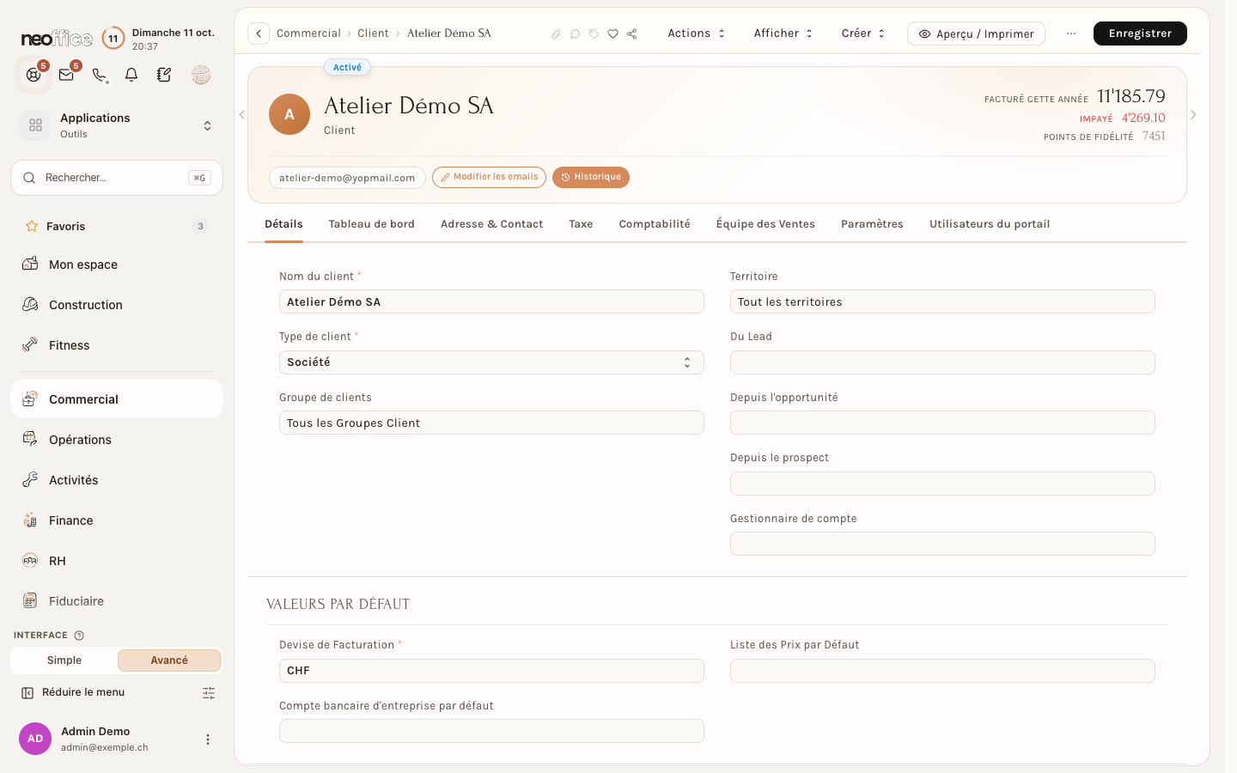Click the Interface help question icon
Screen dimensions: 1237x773
pos(79,636)
